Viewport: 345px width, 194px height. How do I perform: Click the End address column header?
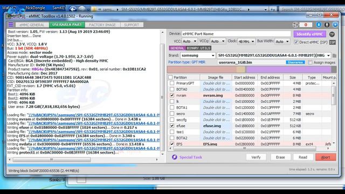270,78
